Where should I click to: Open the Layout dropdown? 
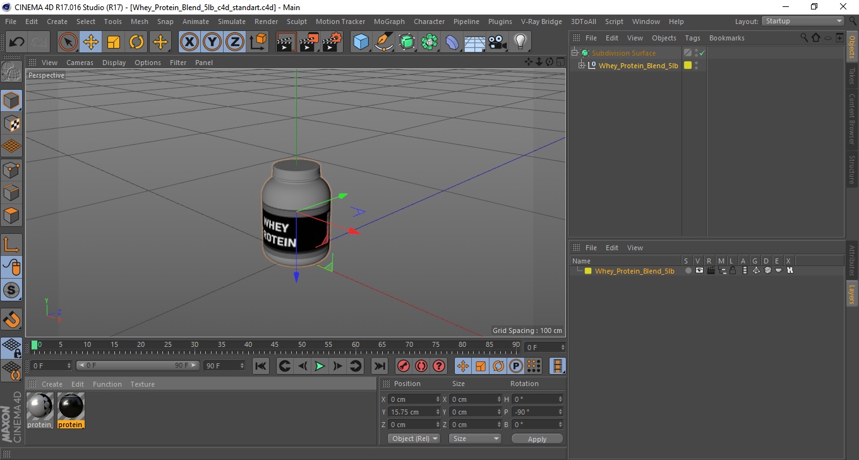pyautogui.click(x=803, y=21)
